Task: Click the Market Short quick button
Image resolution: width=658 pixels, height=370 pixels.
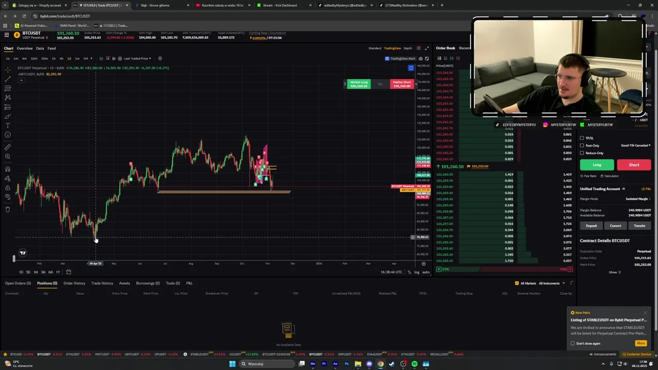Action: point(402,84)
